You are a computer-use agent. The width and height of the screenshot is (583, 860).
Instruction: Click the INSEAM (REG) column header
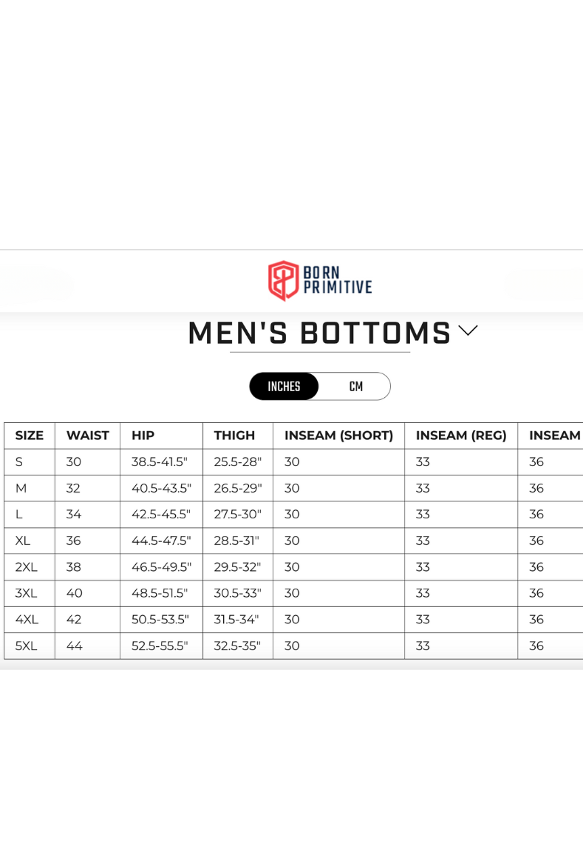point(461,436)
